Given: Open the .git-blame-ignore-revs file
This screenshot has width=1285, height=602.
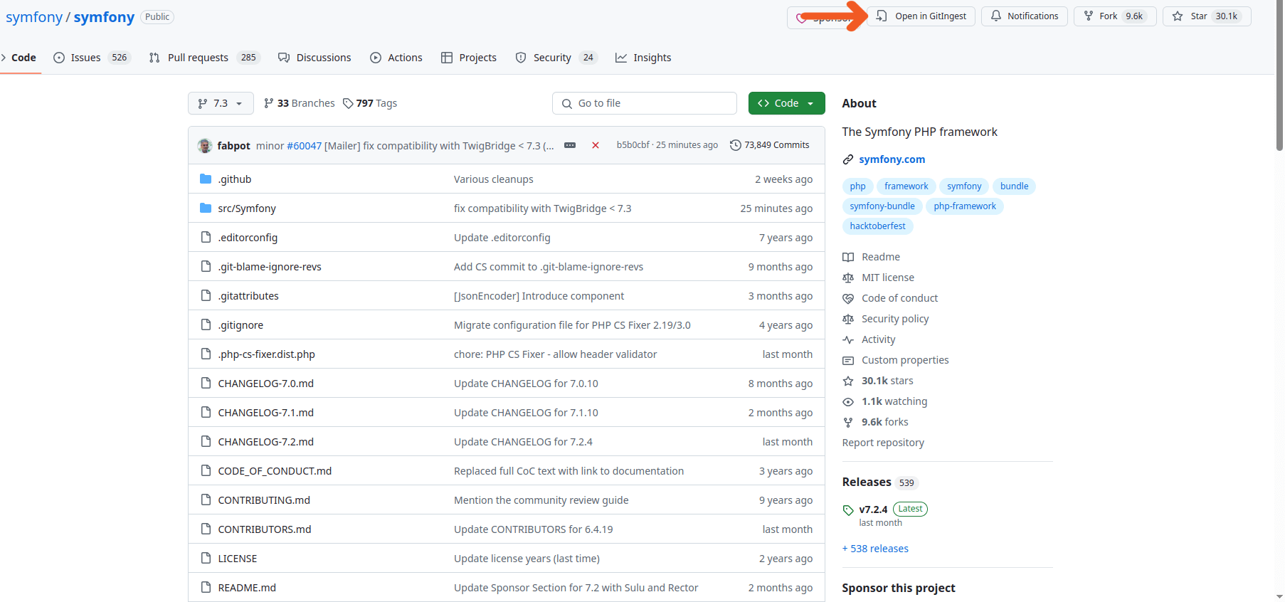Looking at the screenshot, I should click(x=270, y=267).
